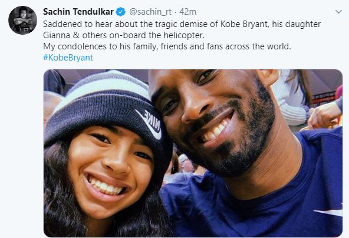Open the @sachin_rt handle link
The width and height of the screenshot is (349, 238).
coord(150,12)
